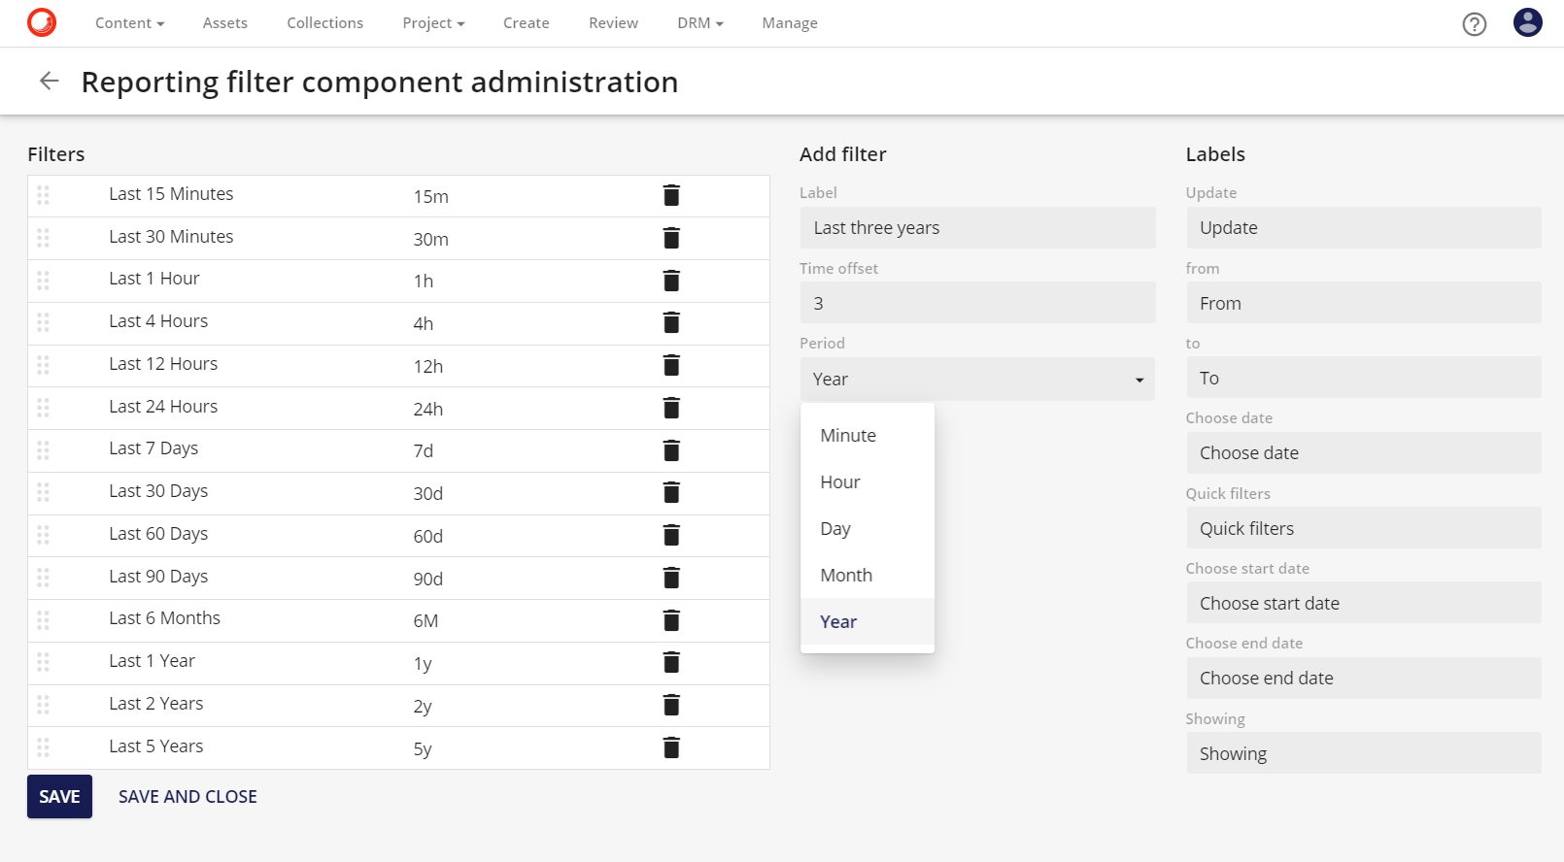Image resolution: width=1564 pixels, height=862 pixels.
Task: Delete the Last 6 Months filter
Action: 671,620
